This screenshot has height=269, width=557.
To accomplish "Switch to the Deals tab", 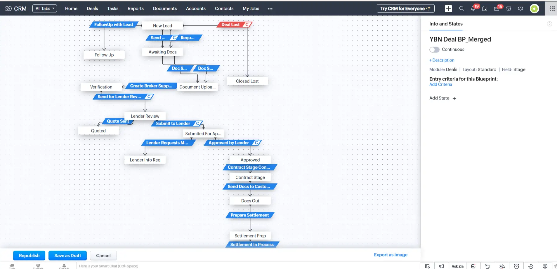I will point(92,8).
